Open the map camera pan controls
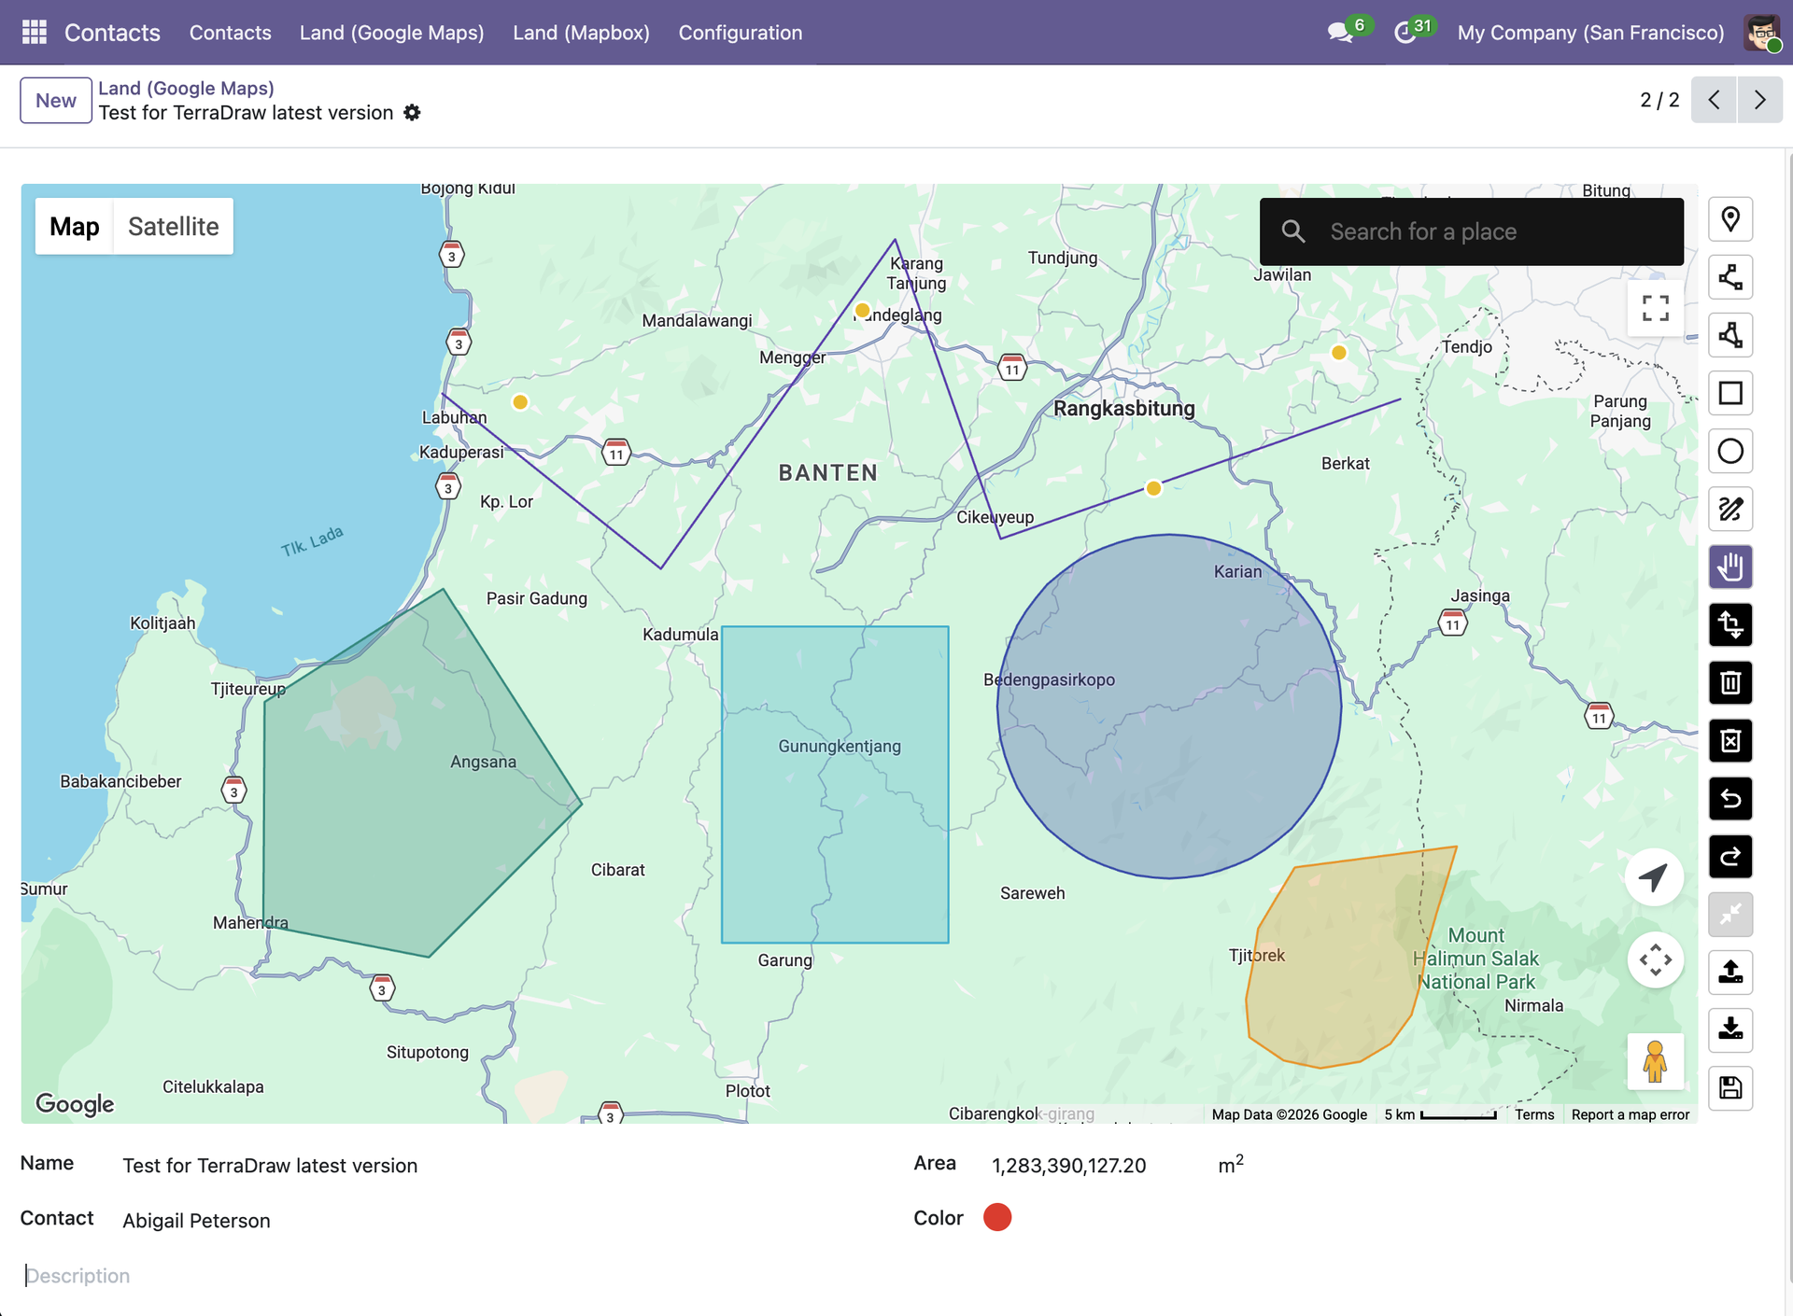 click(x=1656, y=959)
